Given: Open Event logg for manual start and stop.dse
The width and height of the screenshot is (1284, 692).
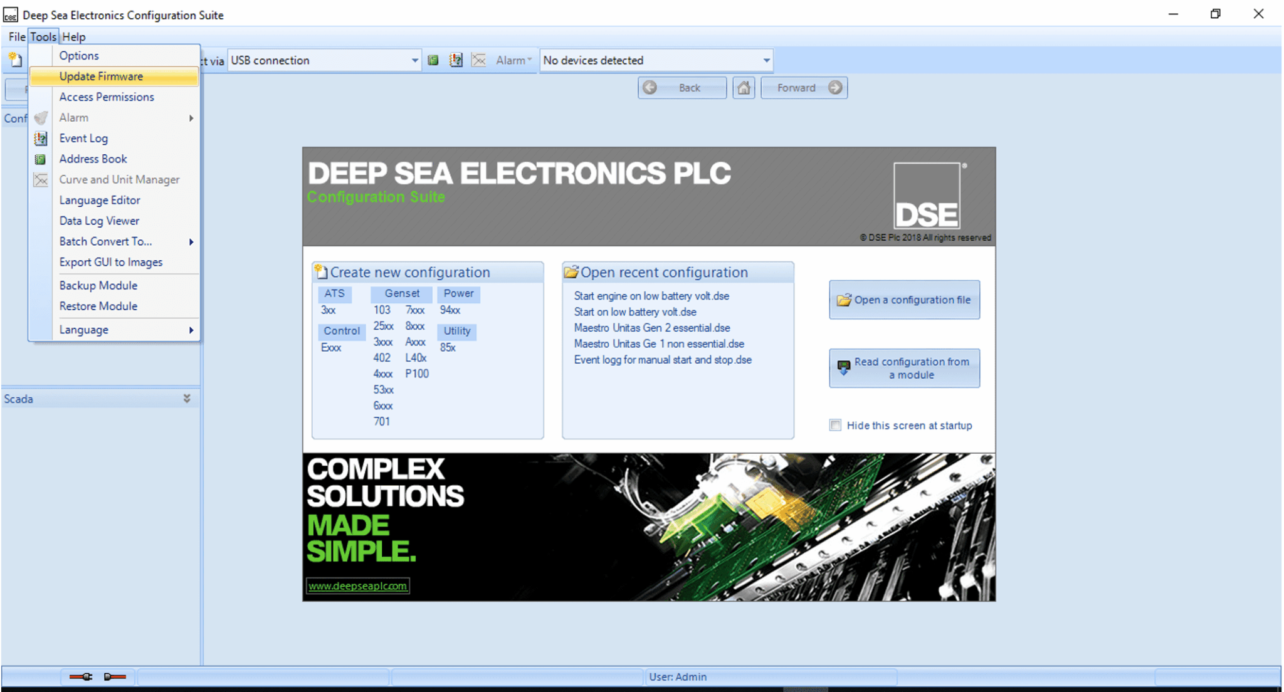Looking at the screenshot, I should (663, 360).
